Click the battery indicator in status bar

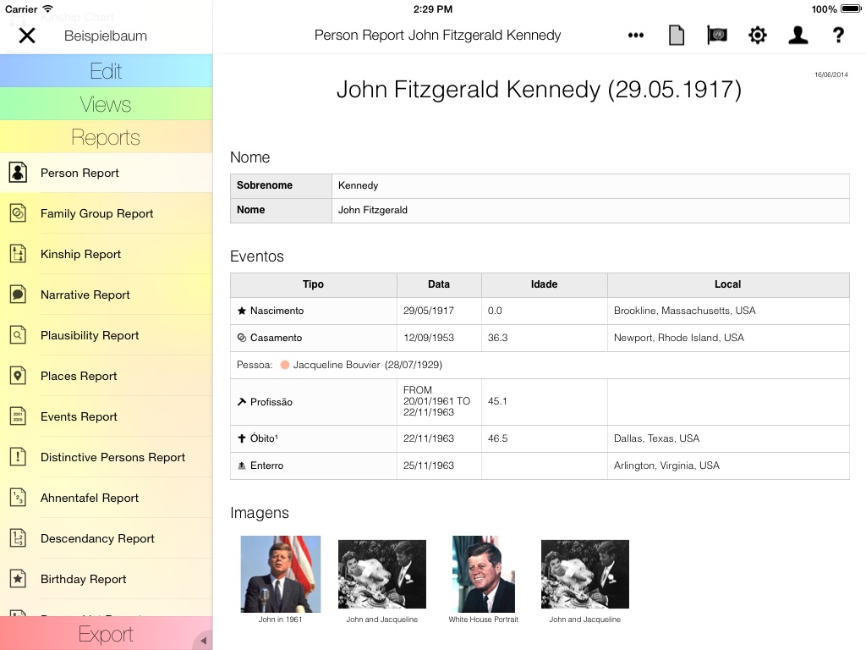point(851,8)
